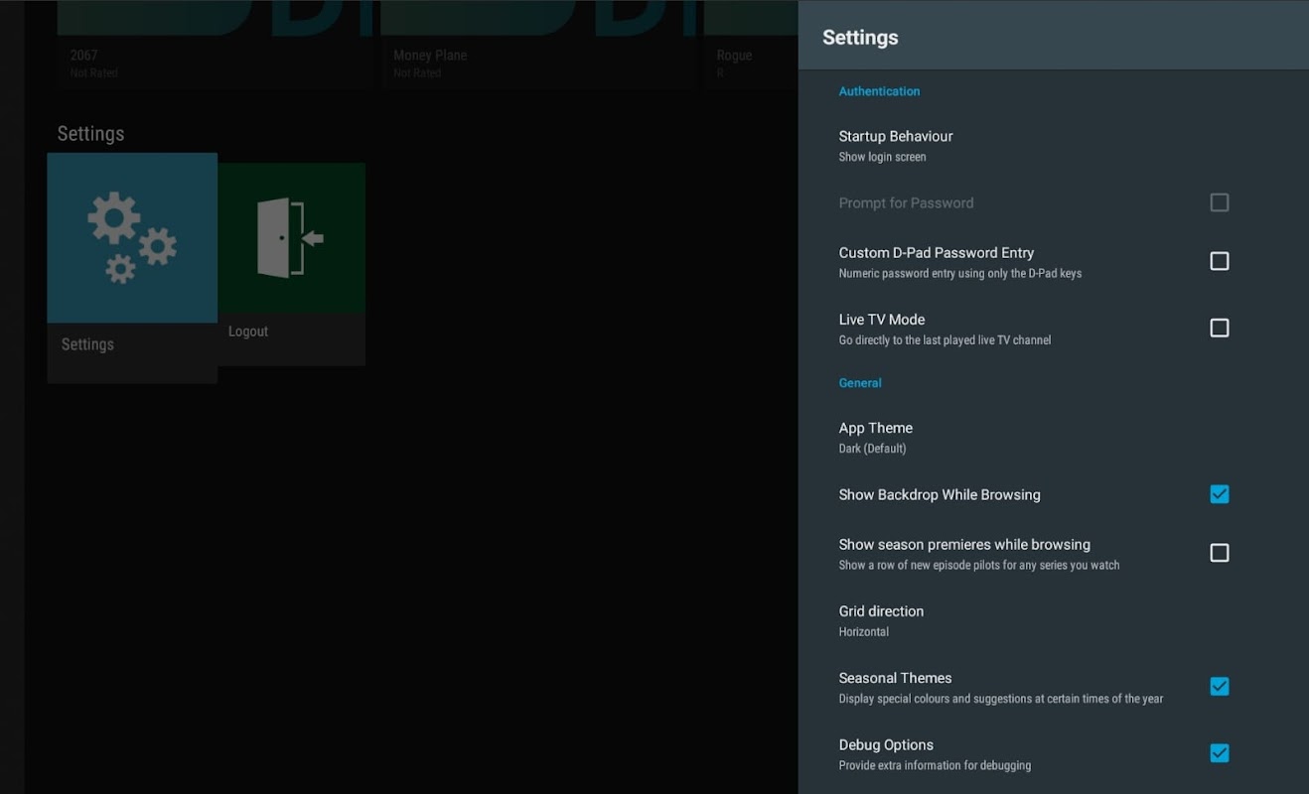
Task: Click the Authentication section header
Action: [879, 91]
